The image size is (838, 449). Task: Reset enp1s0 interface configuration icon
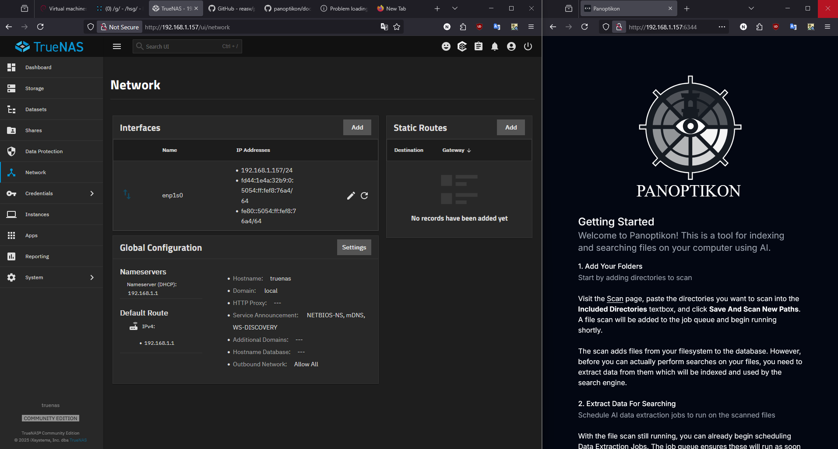tap(364, 196)
